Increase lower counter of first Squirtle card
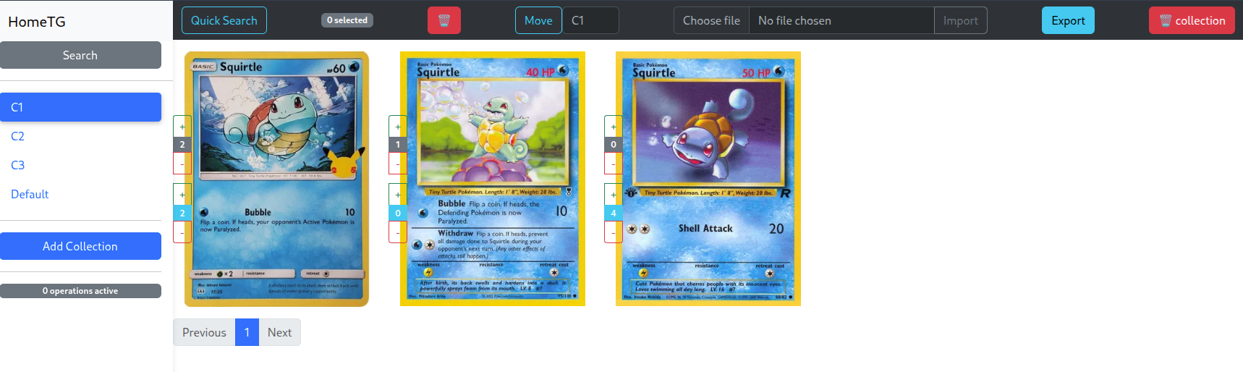 (182, 195)
